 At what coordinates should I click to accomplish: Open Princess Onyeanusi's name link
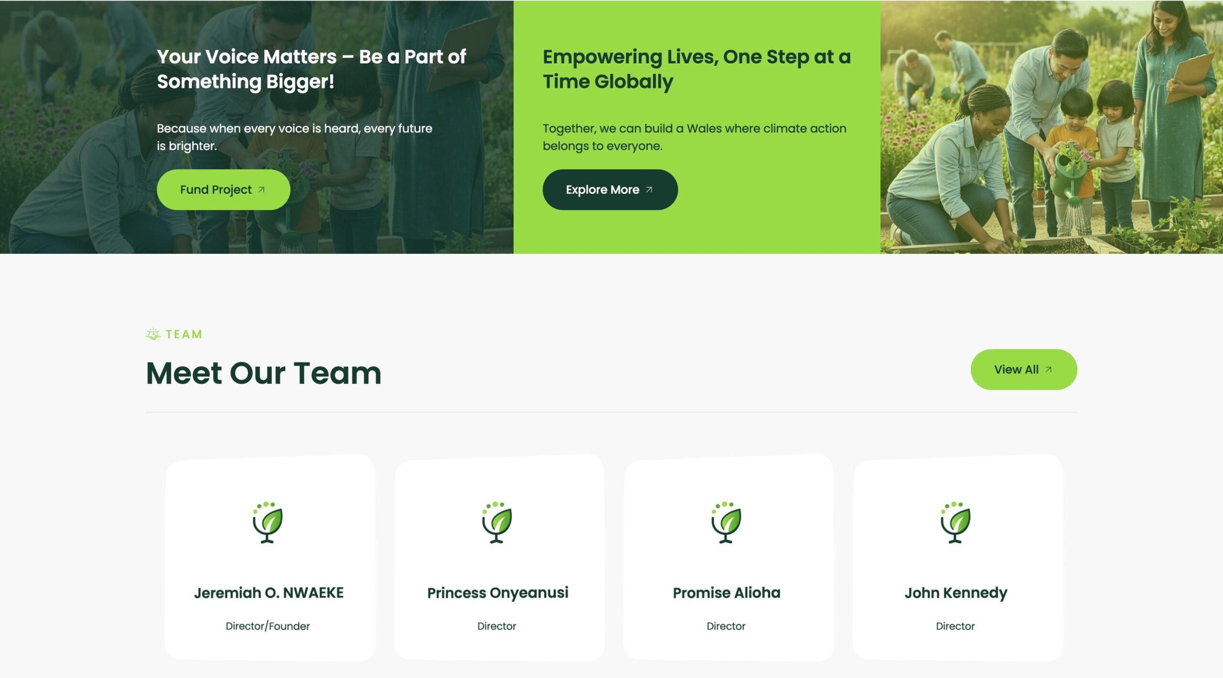point(498,593)
